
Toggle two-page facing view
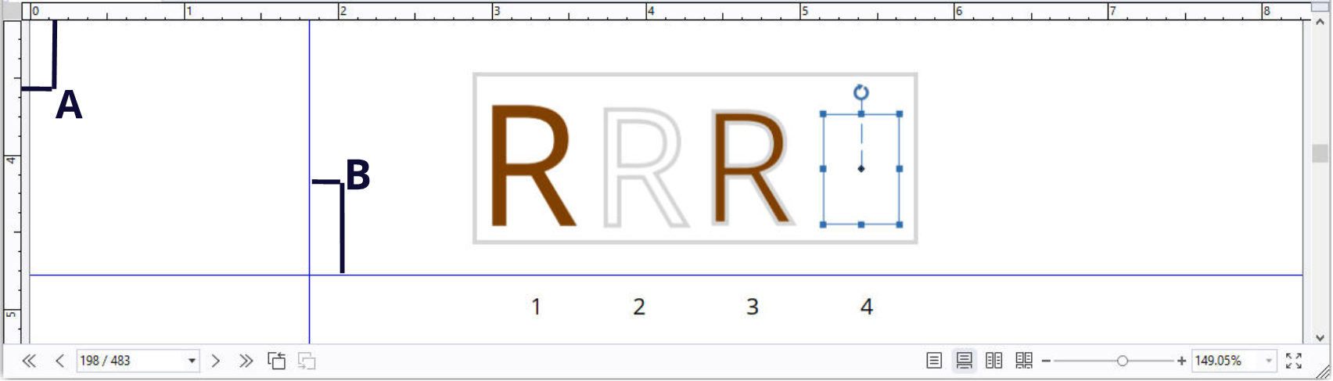pyautogui.click(x=993, y=361)
